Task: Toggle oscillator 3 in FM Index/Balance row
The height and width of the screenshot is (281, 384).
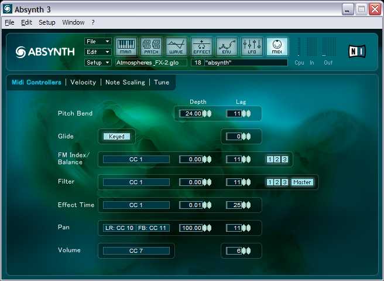Action: pos(284,160)
